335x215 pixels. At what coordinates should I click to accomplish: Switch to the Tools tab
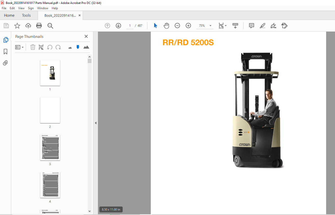click(x=26, y=15)
